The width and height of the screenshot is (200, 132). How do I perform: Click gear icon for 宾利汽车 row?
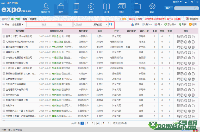coord(189,106)
